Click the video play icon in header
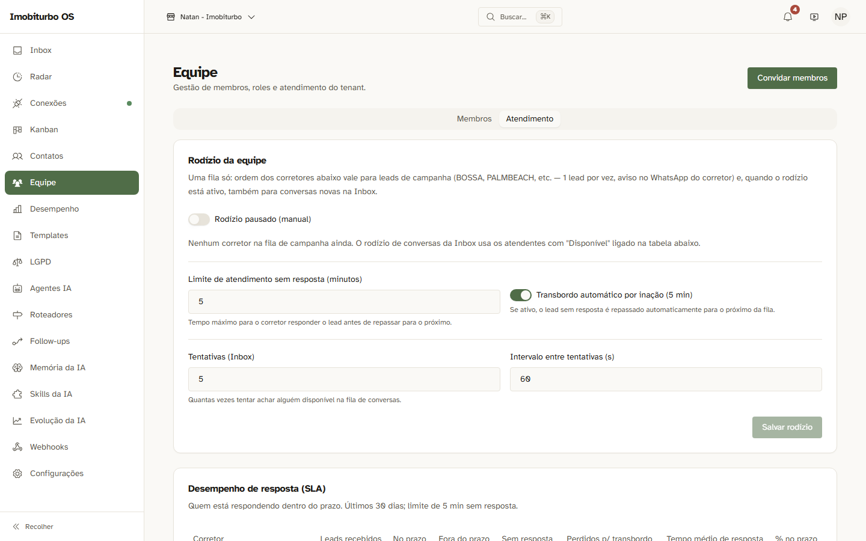This screenshot has height=541, width=866. point(814,17)
